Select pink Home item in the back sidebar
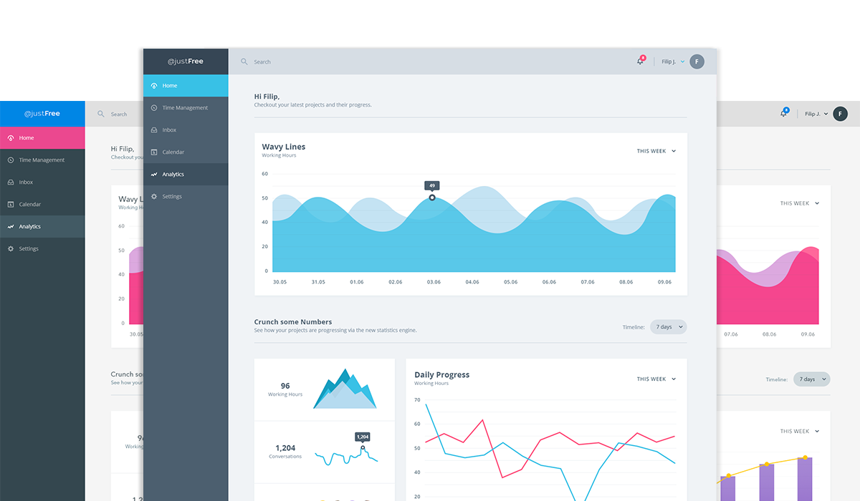The width and height of the screenshot is (860, 501). pyautogui.click(x=42, y=138)
